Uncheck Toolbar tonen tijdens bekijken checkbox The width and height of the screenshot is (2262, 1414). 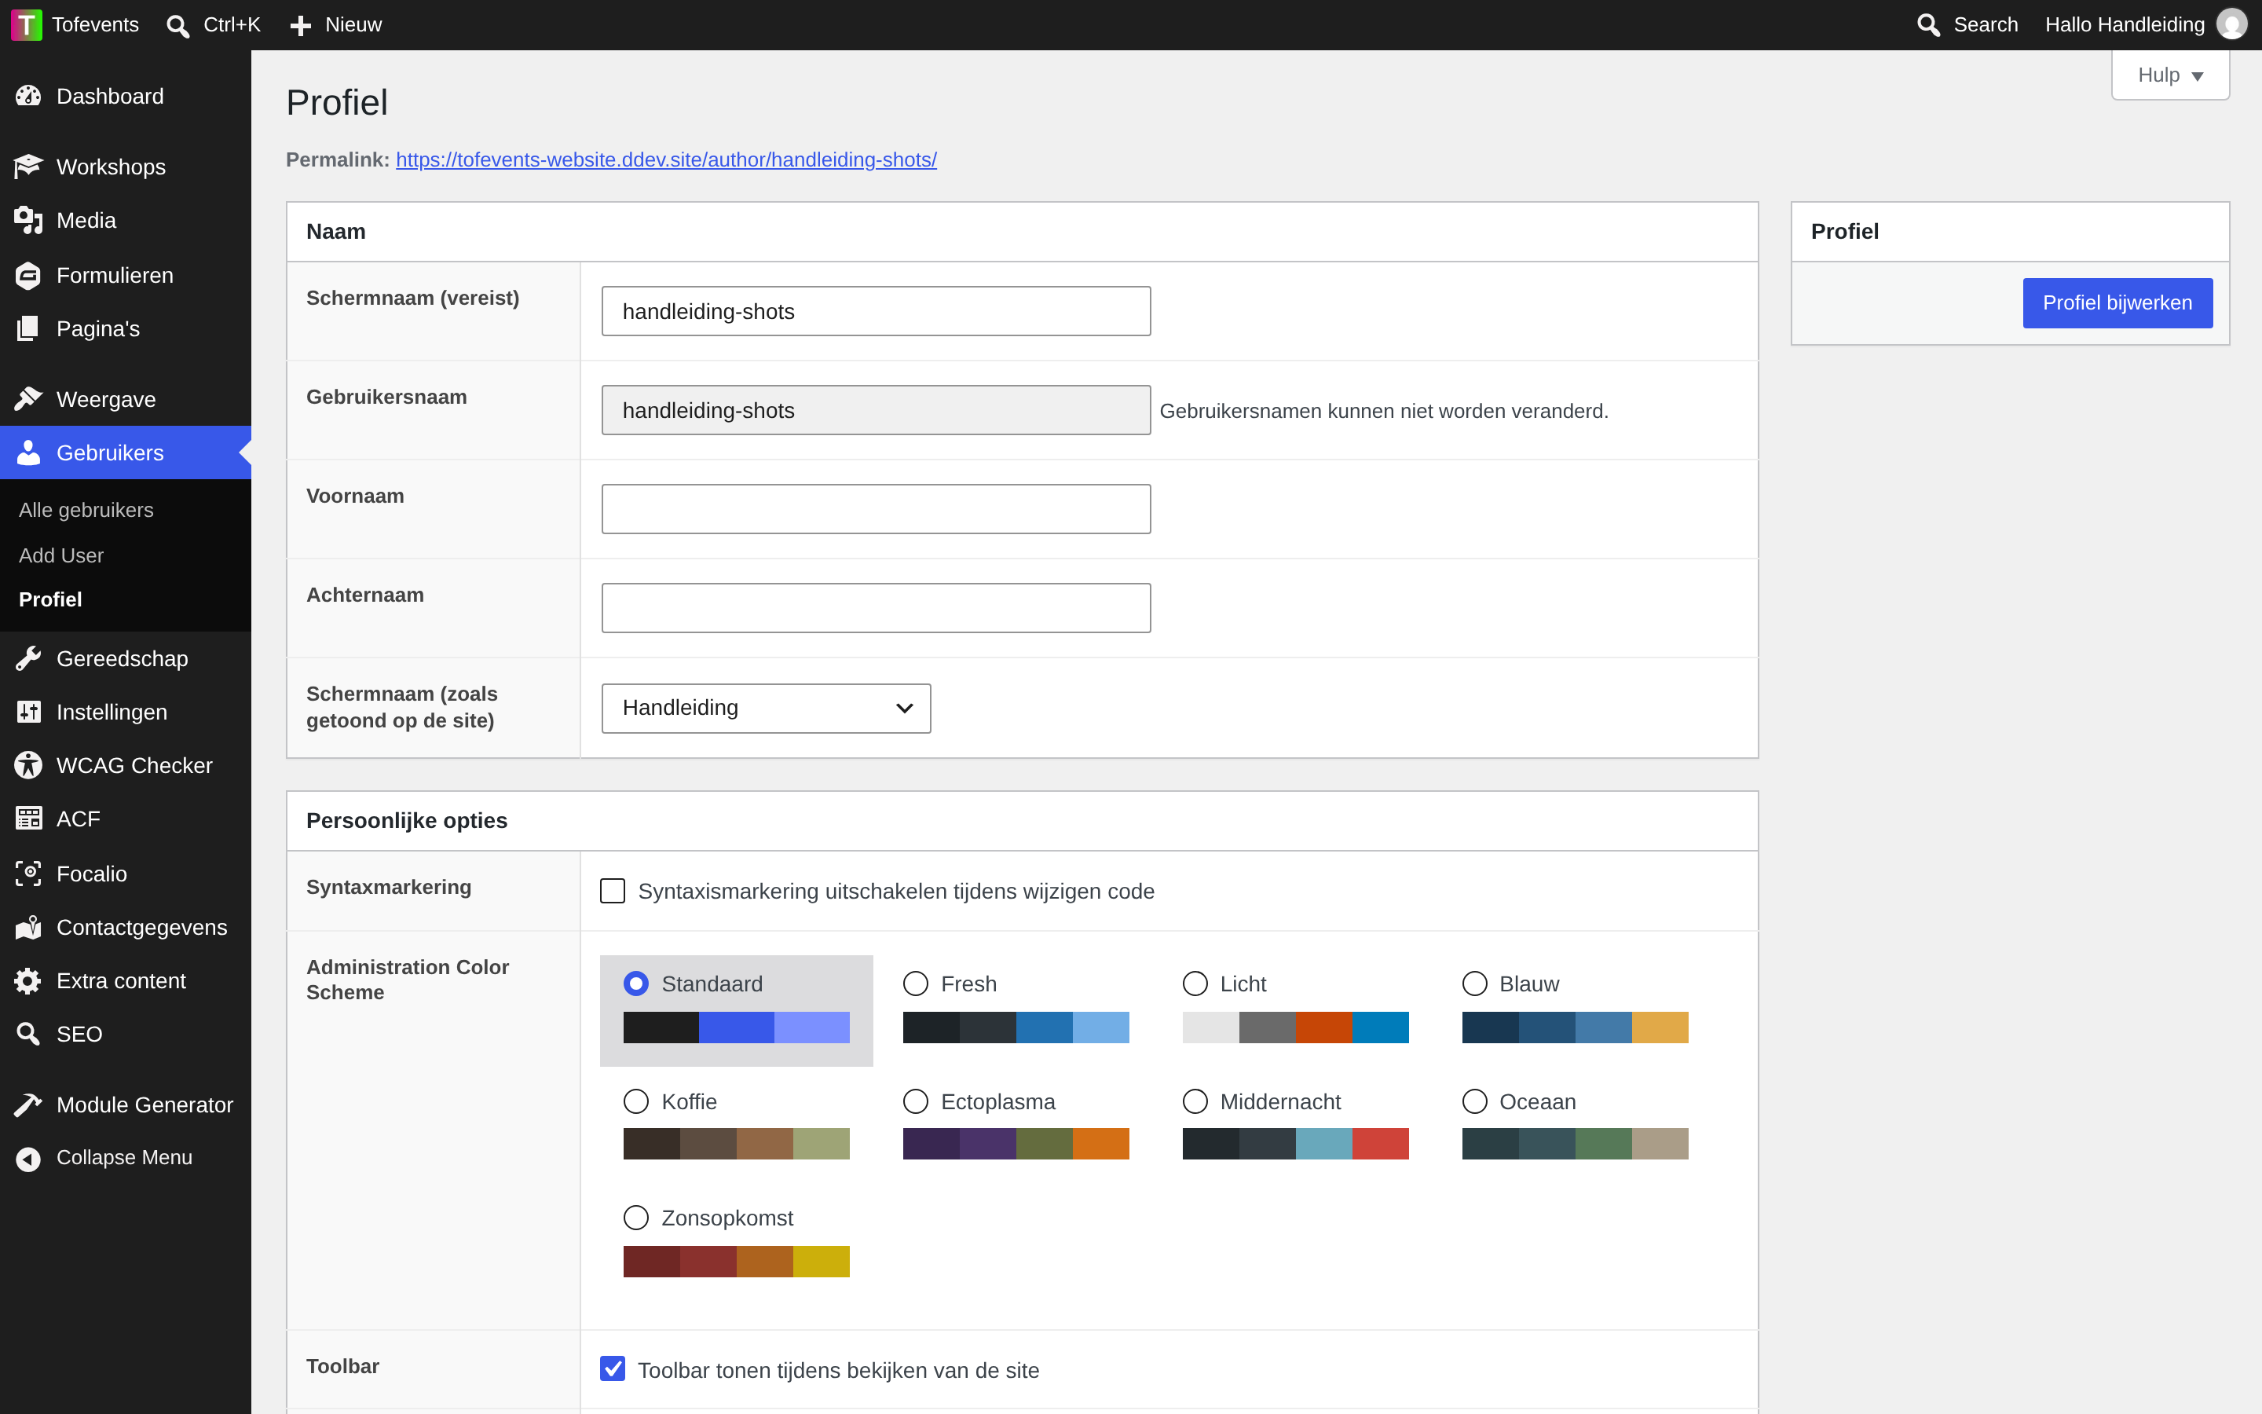(613, 1369)
